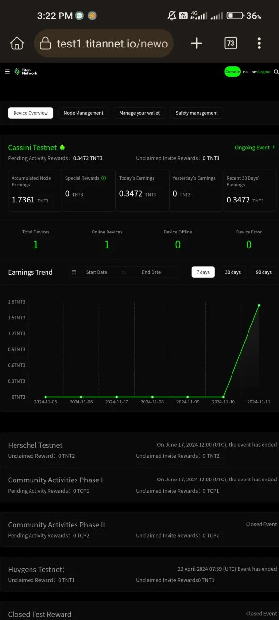Screen dimensions: 279x620
Task: Switch to Node Management tab
Action: click(x=84, y=113)
